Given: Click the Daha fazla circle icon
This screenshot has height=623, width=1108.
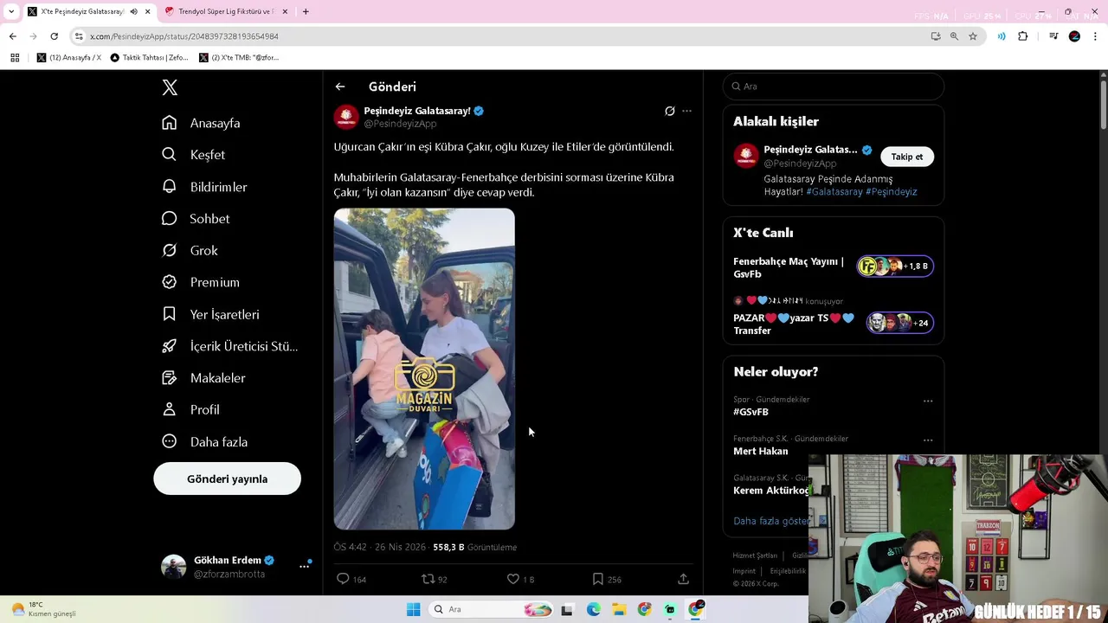Looking at the screenshot, I should click(170, 441).
